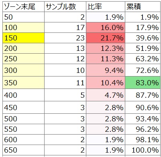Select the 比率 header cell

[106, 7]
